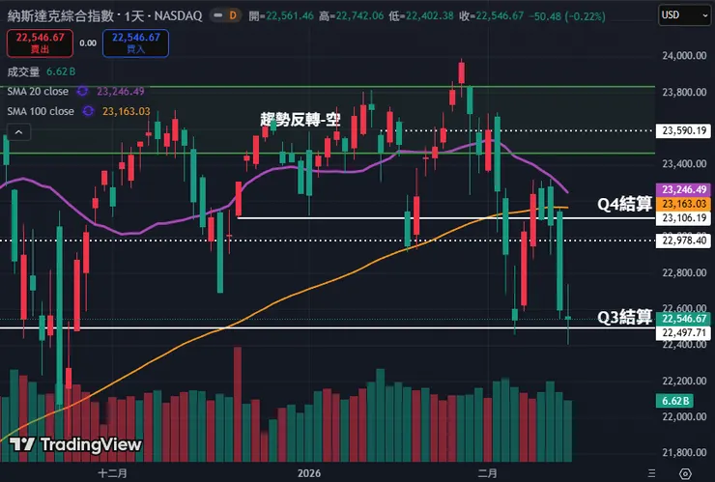Viewport: 715px width, 482px height.
Task: Click the 成交量 volume indicator label
Action: [23, 71]
